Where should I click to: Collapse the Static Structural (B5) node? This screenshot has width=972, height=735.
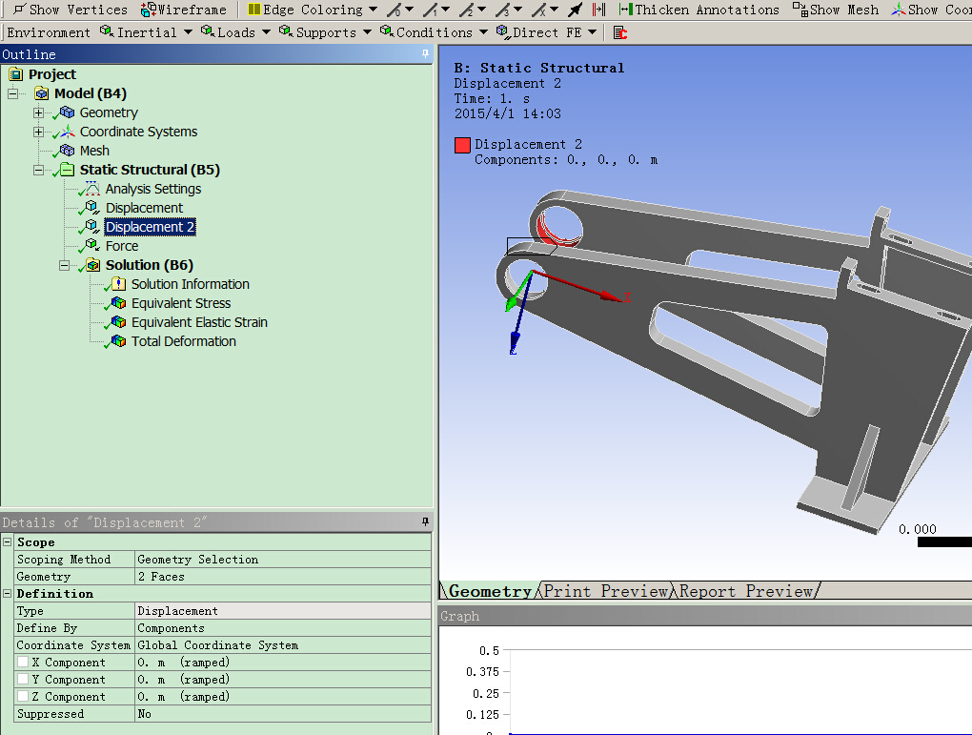(38, 170)
